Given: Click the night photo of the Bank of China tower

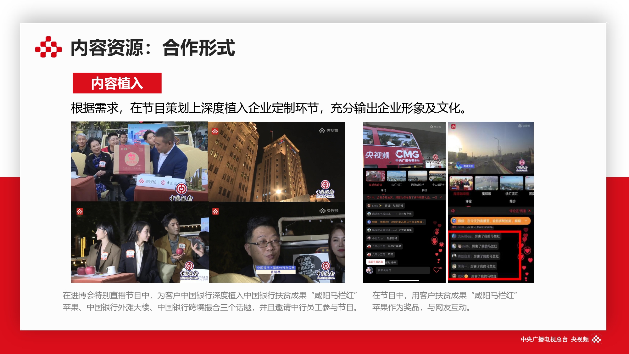Looking at the screenshot, I should pos(276,161).
